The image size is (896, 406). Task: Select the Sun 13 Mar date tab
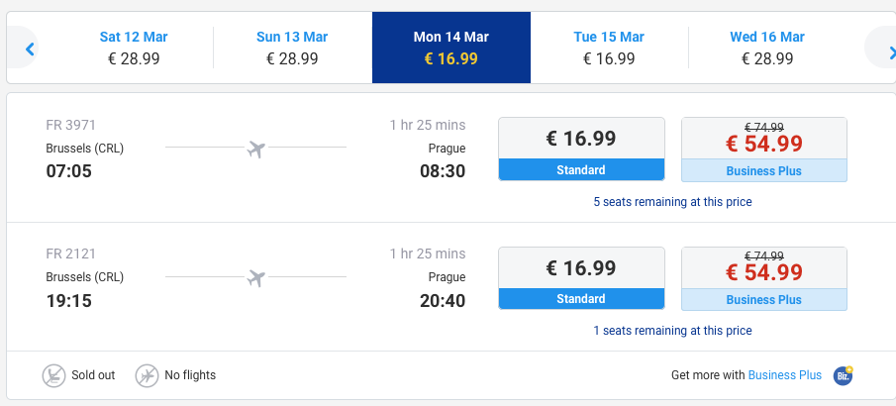(x=292, y=48)
